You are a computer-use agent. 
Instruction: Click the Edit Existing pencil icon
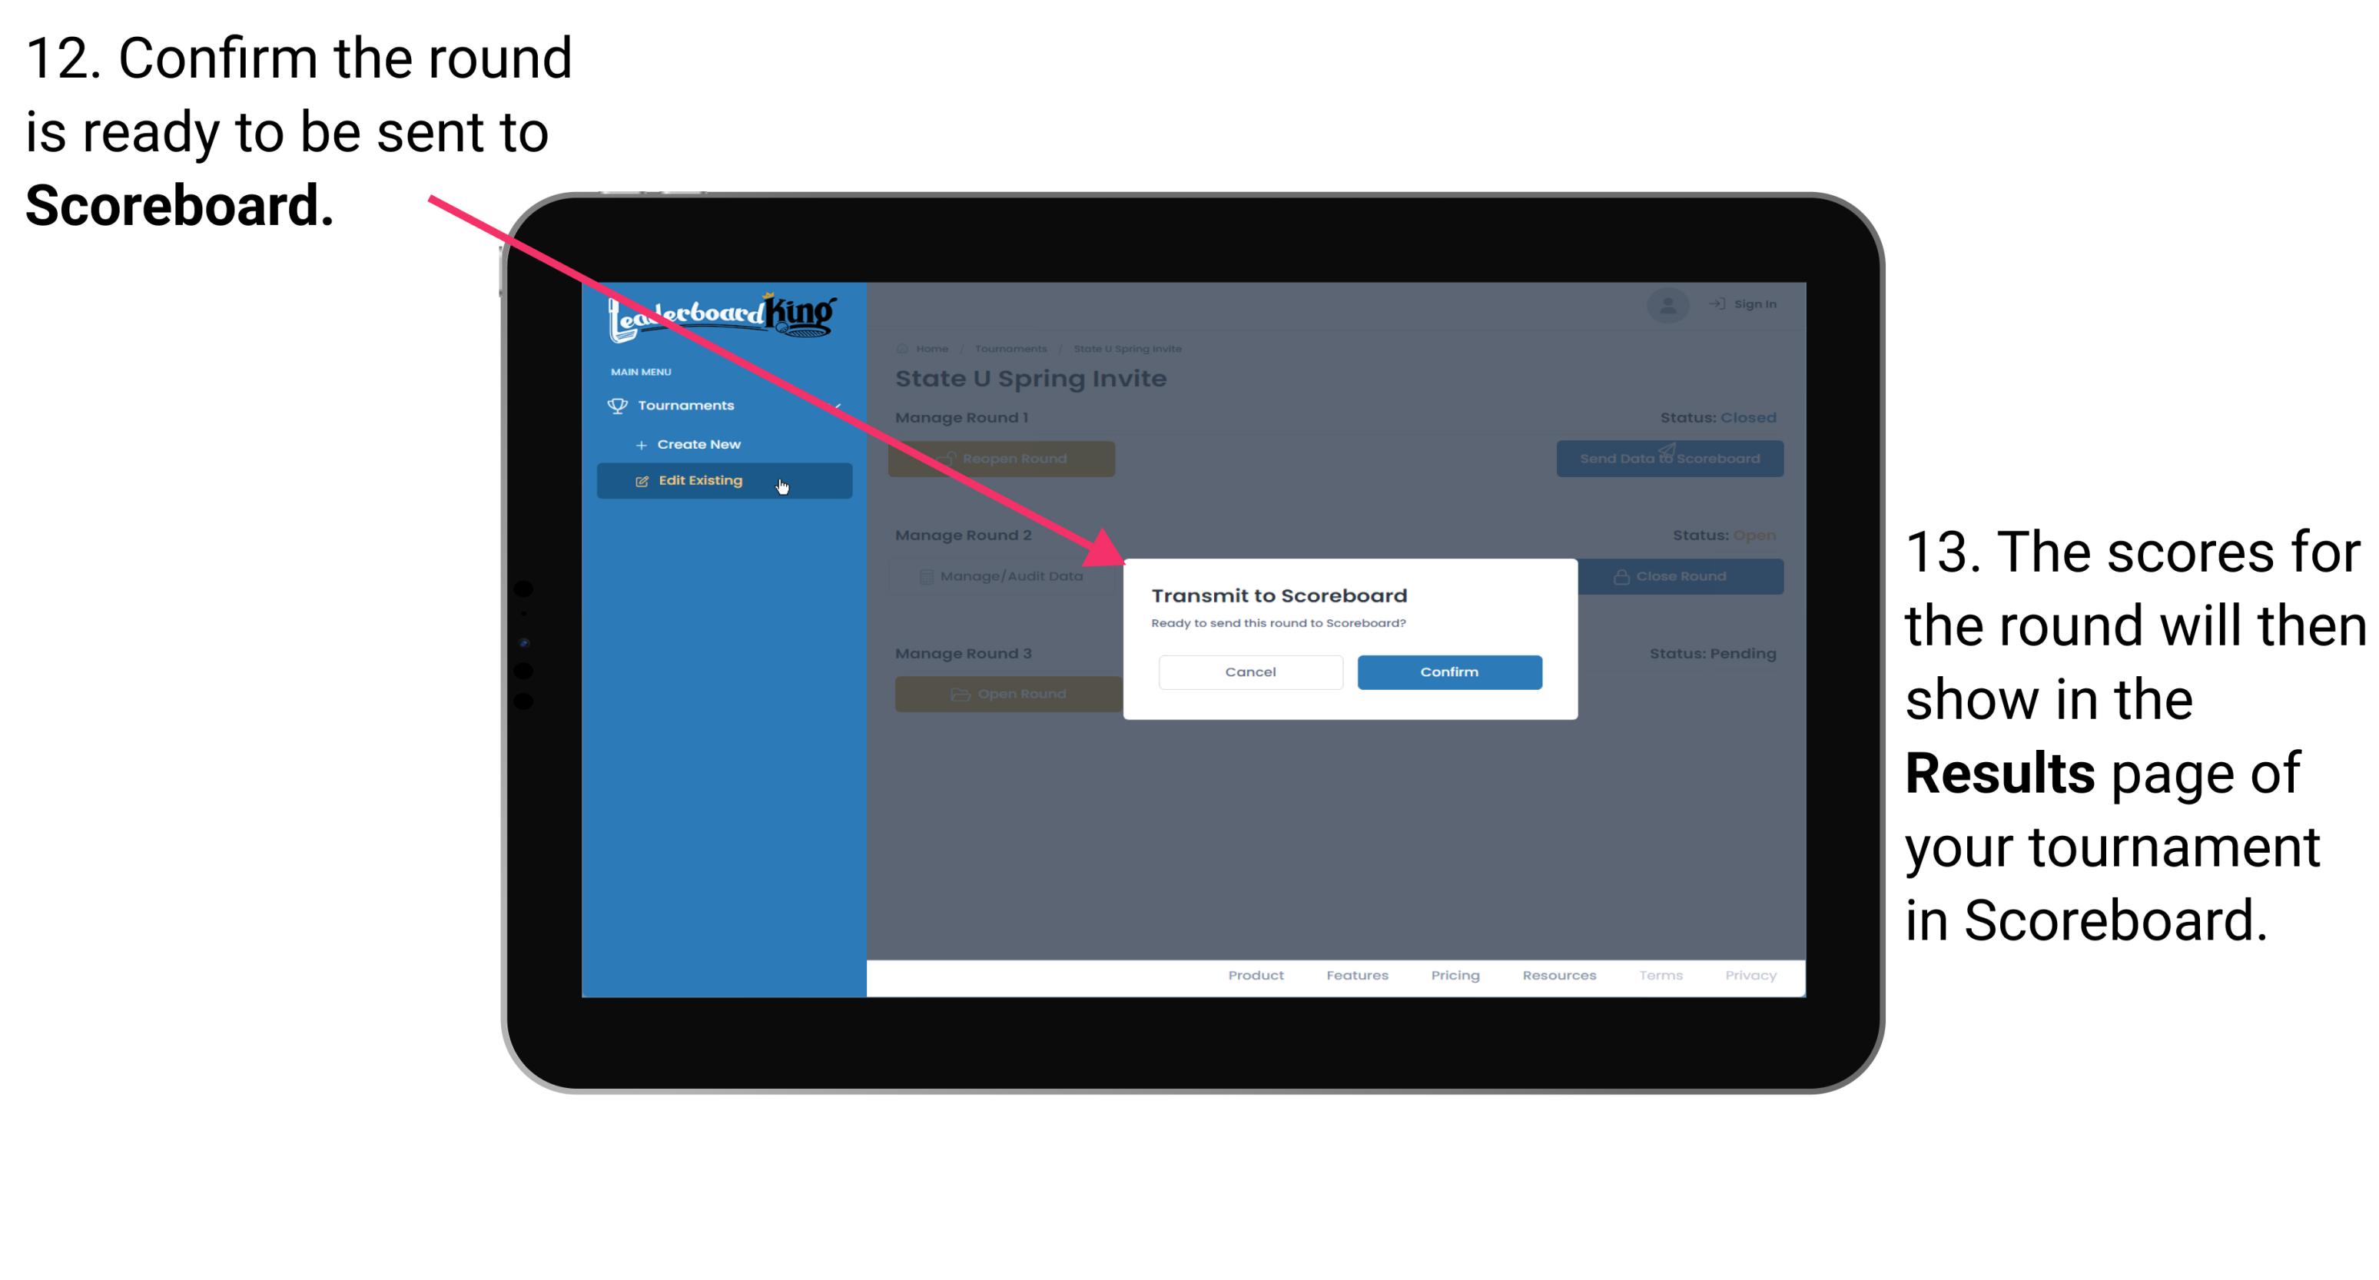click(642, 481)
